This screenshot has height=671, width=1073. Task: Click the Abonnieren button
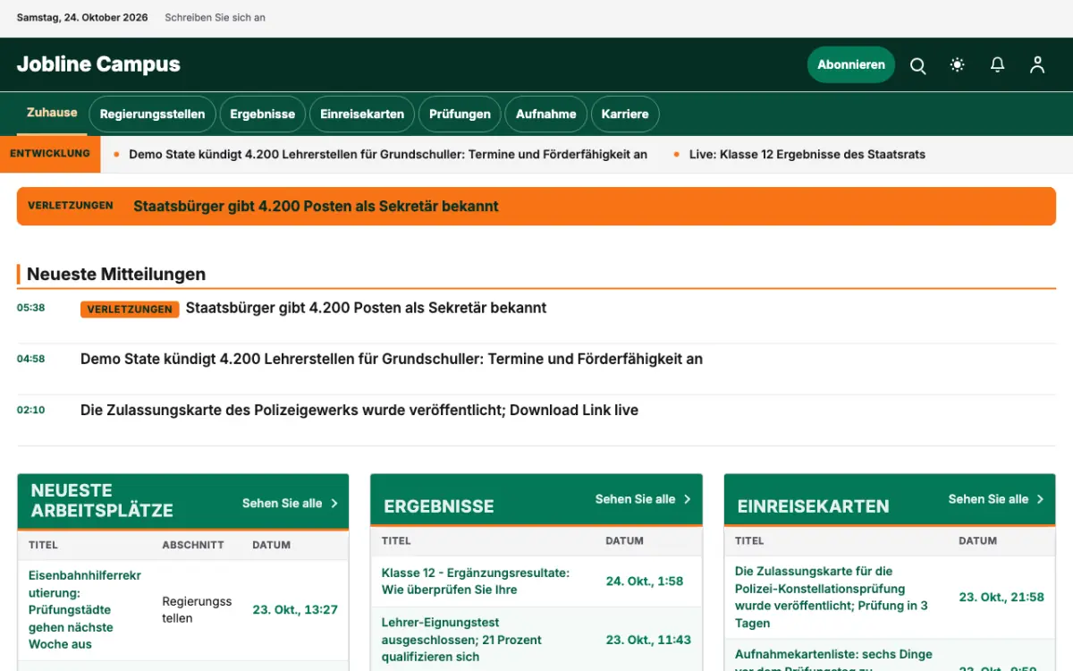pos(851,64)
